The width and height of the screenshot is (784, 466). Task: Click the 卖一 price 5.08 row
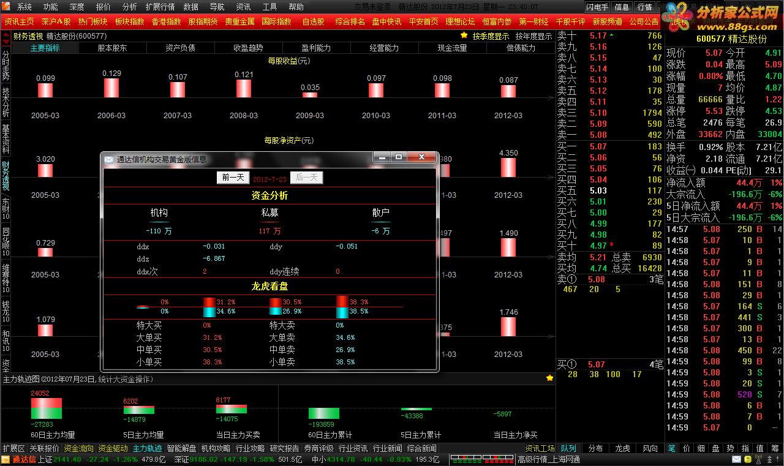coord(609,135)
